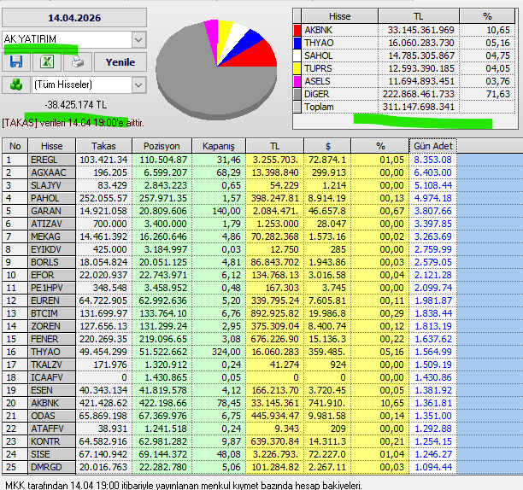This screenshot has width=523, height=490.
Task: Select the PE1HPV stock cell
Action: (x=51, y=288)
